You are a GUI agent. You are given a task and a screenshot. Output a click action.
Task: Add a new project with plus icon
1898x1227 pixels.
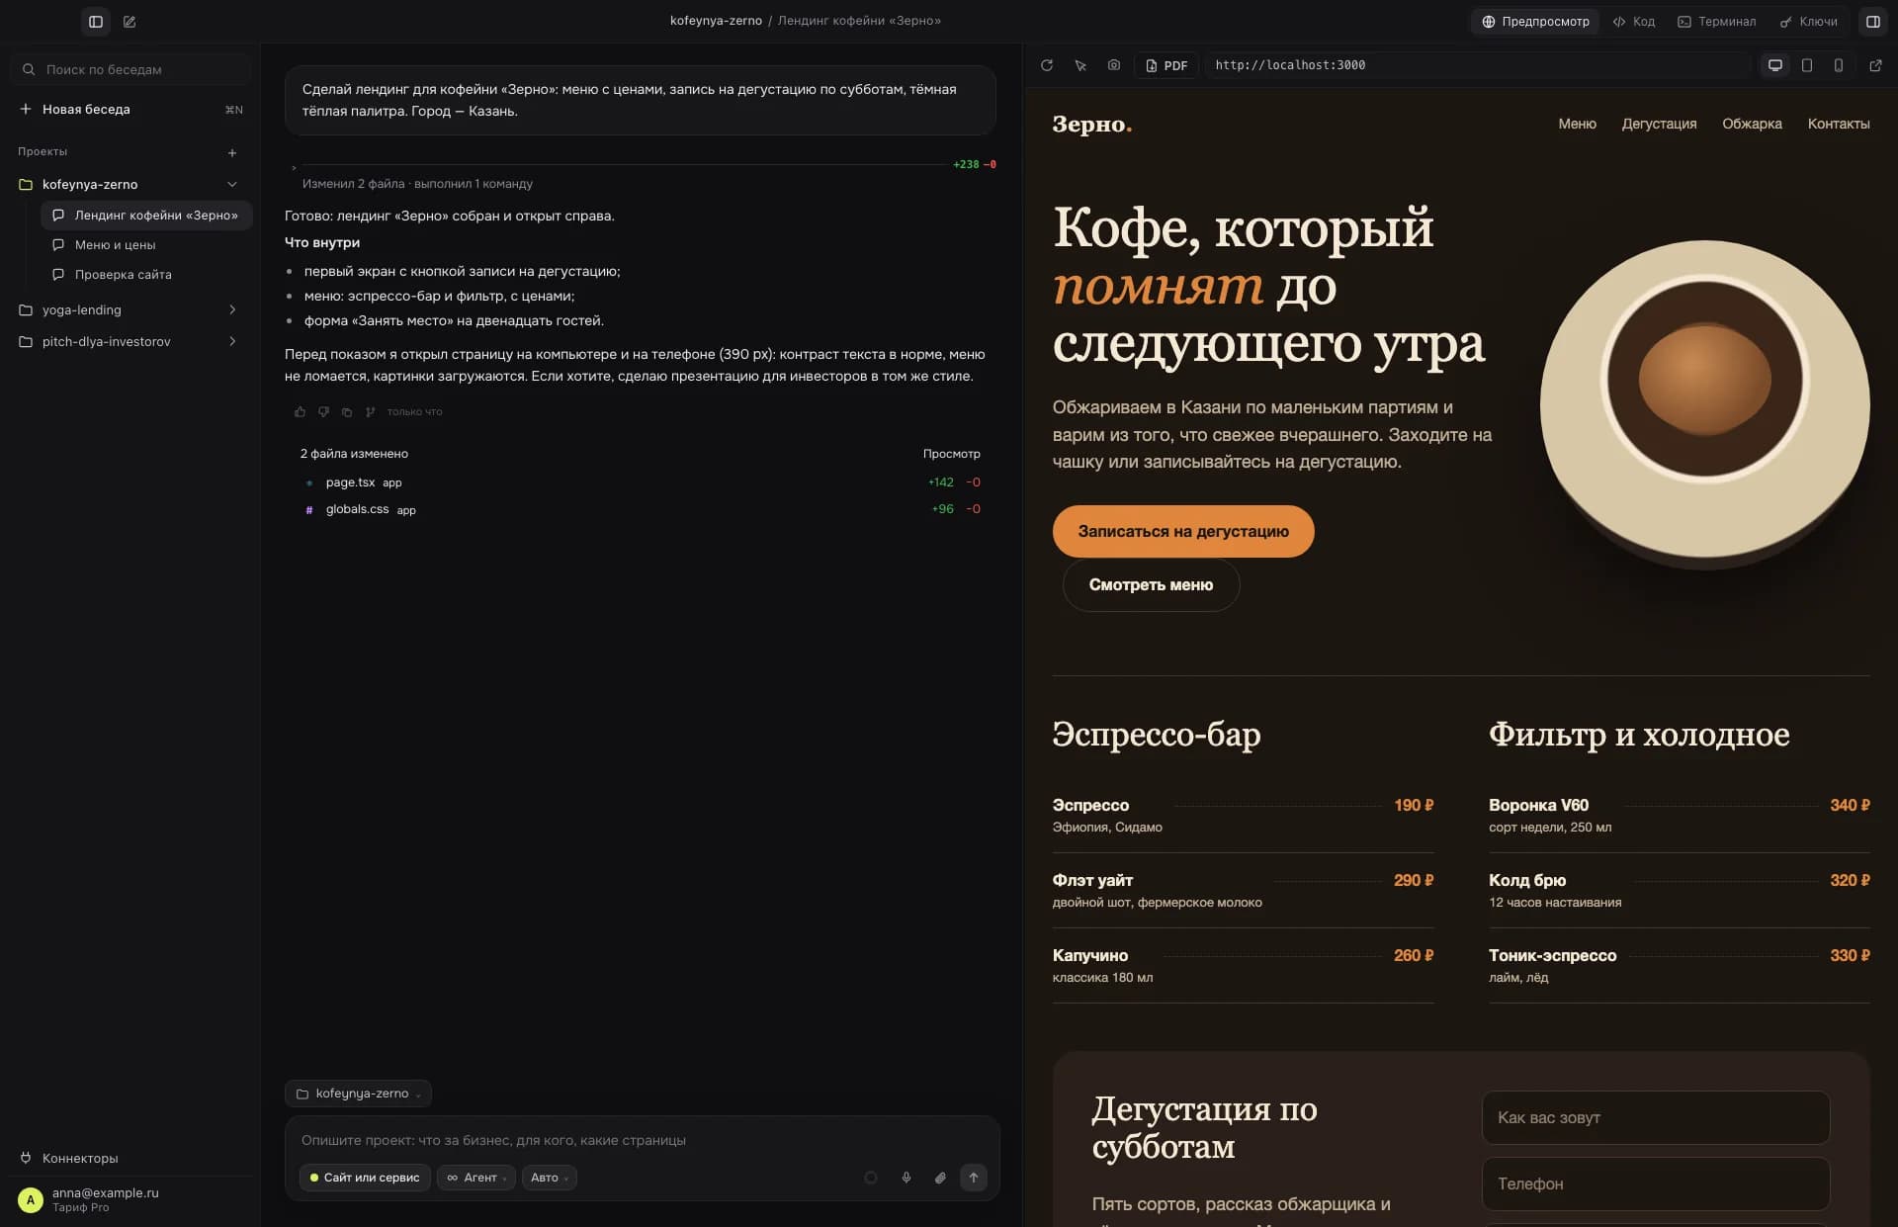tap(232, 152)
